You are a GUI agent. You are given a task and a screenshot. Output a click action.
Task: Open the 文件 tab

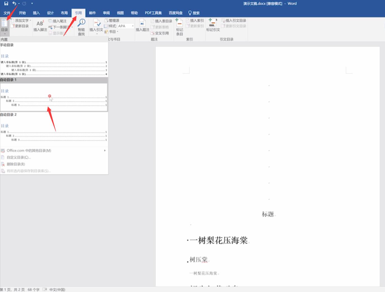tap(7, 13)
